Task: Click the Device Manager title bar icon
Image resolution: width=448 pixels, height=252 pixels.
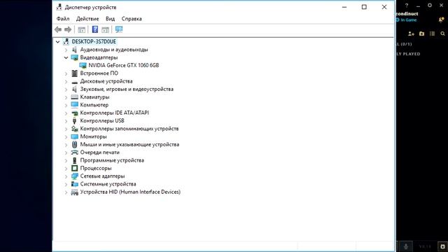Action: (x=59, y=7)
